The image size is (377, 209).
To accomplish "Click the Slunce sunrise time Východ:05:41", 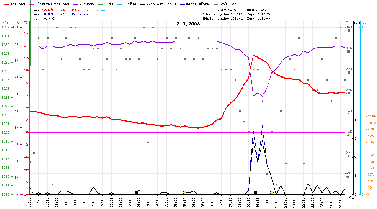I will (230, 14).
